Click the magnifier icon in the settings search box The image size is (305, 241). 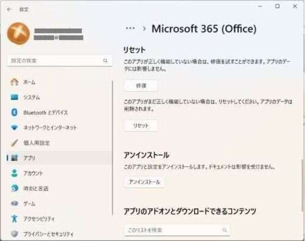(106, 61)
